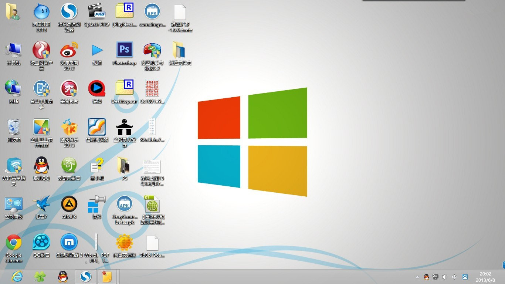Open the network status tray icon
Viewport: 505px width, 284px height.
click(435, 277)
